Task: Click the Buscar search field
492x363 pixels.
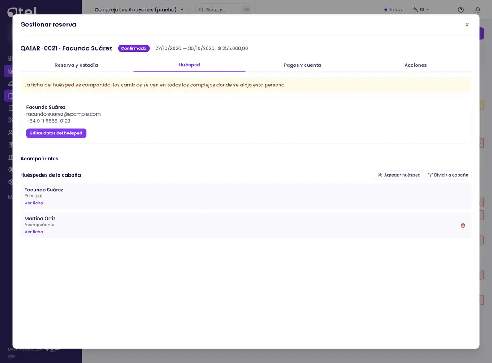Action: click(224, 10)
